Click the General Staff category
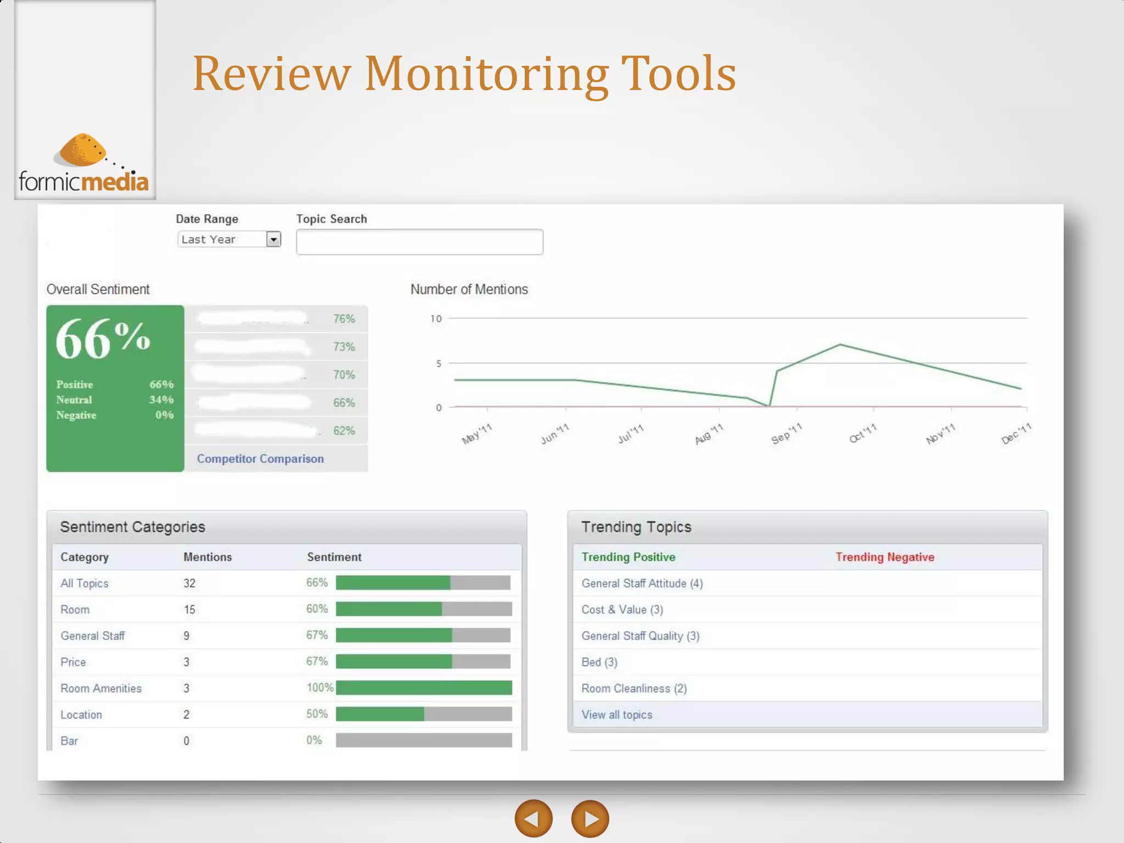The width and height of the screenshot is (1124, 843). tap(93, 636)
